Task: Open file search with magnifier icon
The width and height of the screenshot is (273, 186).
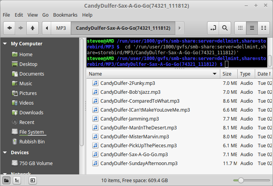Action: pyautogui.click(x=225, y=28)
